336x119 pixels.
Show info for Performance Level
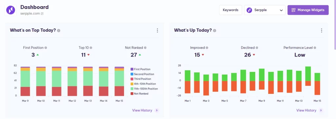pyautogui.click(x=315, y=48)
